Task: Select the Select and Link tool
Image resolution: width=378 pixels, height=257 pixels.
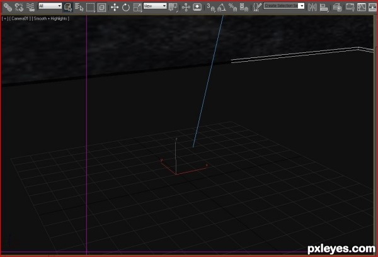Action: click(8, 7)
